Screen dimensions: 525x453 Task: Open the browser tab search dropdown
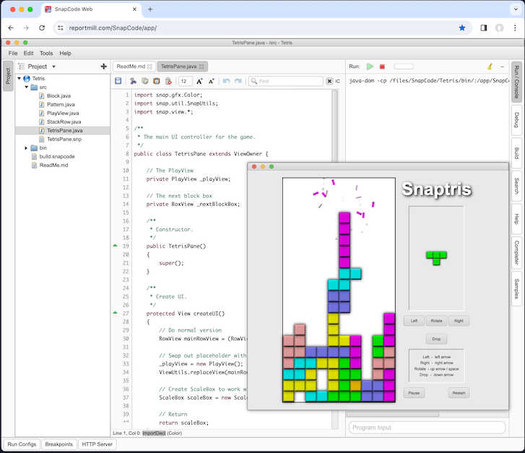(516, 9)
